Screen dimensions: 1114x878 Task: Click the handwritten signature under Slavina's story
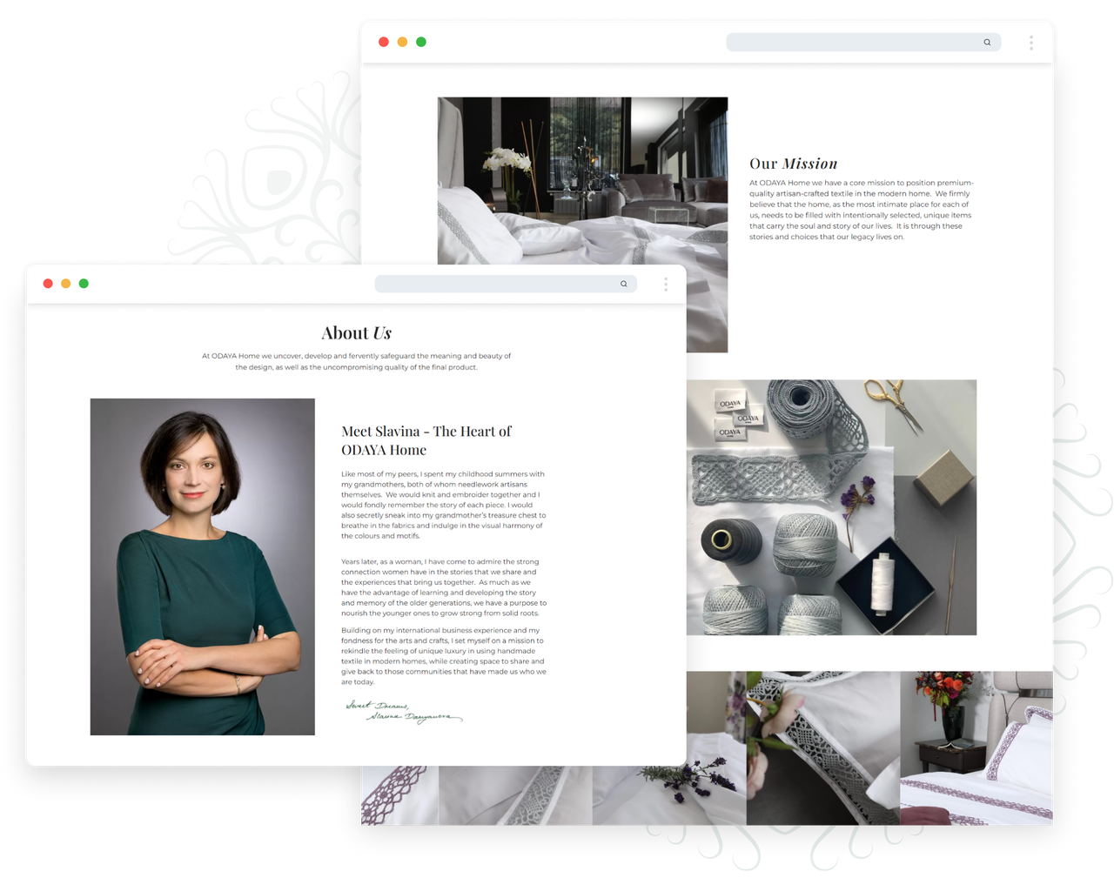(x=404, y=712)
